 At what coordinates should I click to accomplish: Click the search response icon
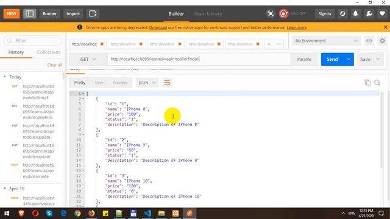(x=377, y=83)
